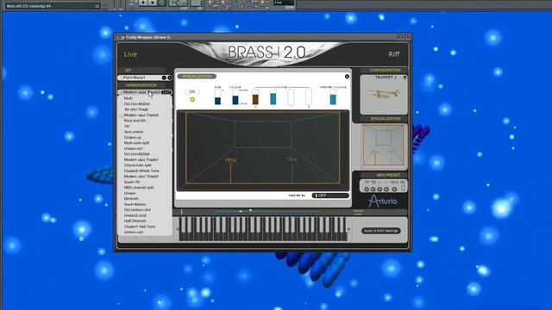Image resolution: width=552 pixels, height=310 pixels.
Task: Click the FL Studio stop button
Action: 152,2
